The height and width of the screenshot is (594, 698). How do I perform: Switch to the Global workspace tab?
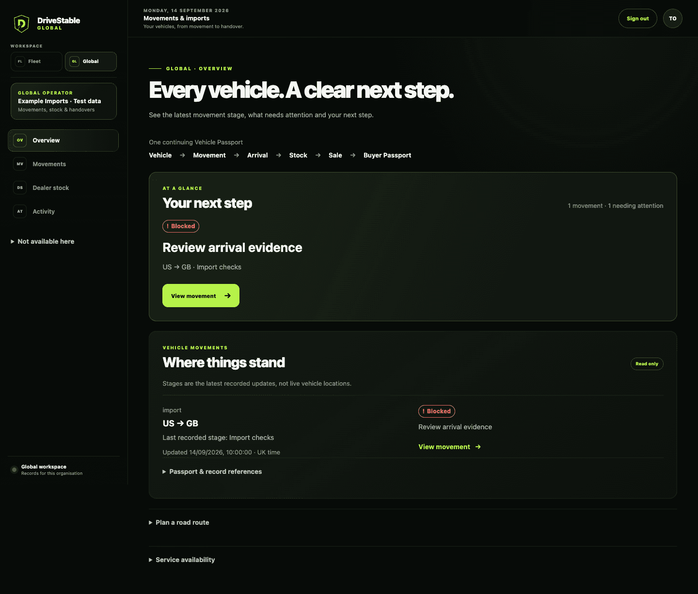pyautogui.click(x=91, y=62)
